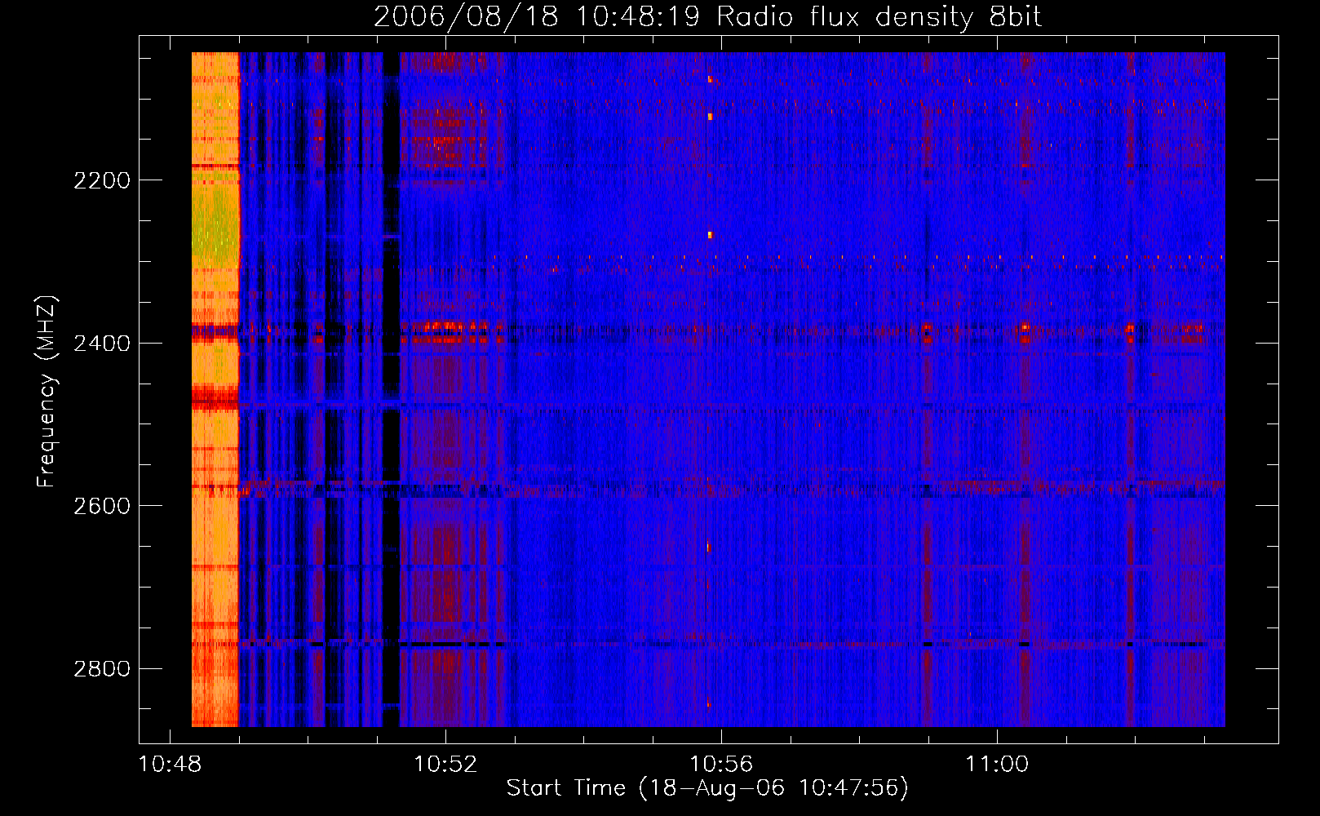The width and height of the screenshot is (1320, 816).
Task: Click the 2600 frequency tick label
Action: point(102,506)
